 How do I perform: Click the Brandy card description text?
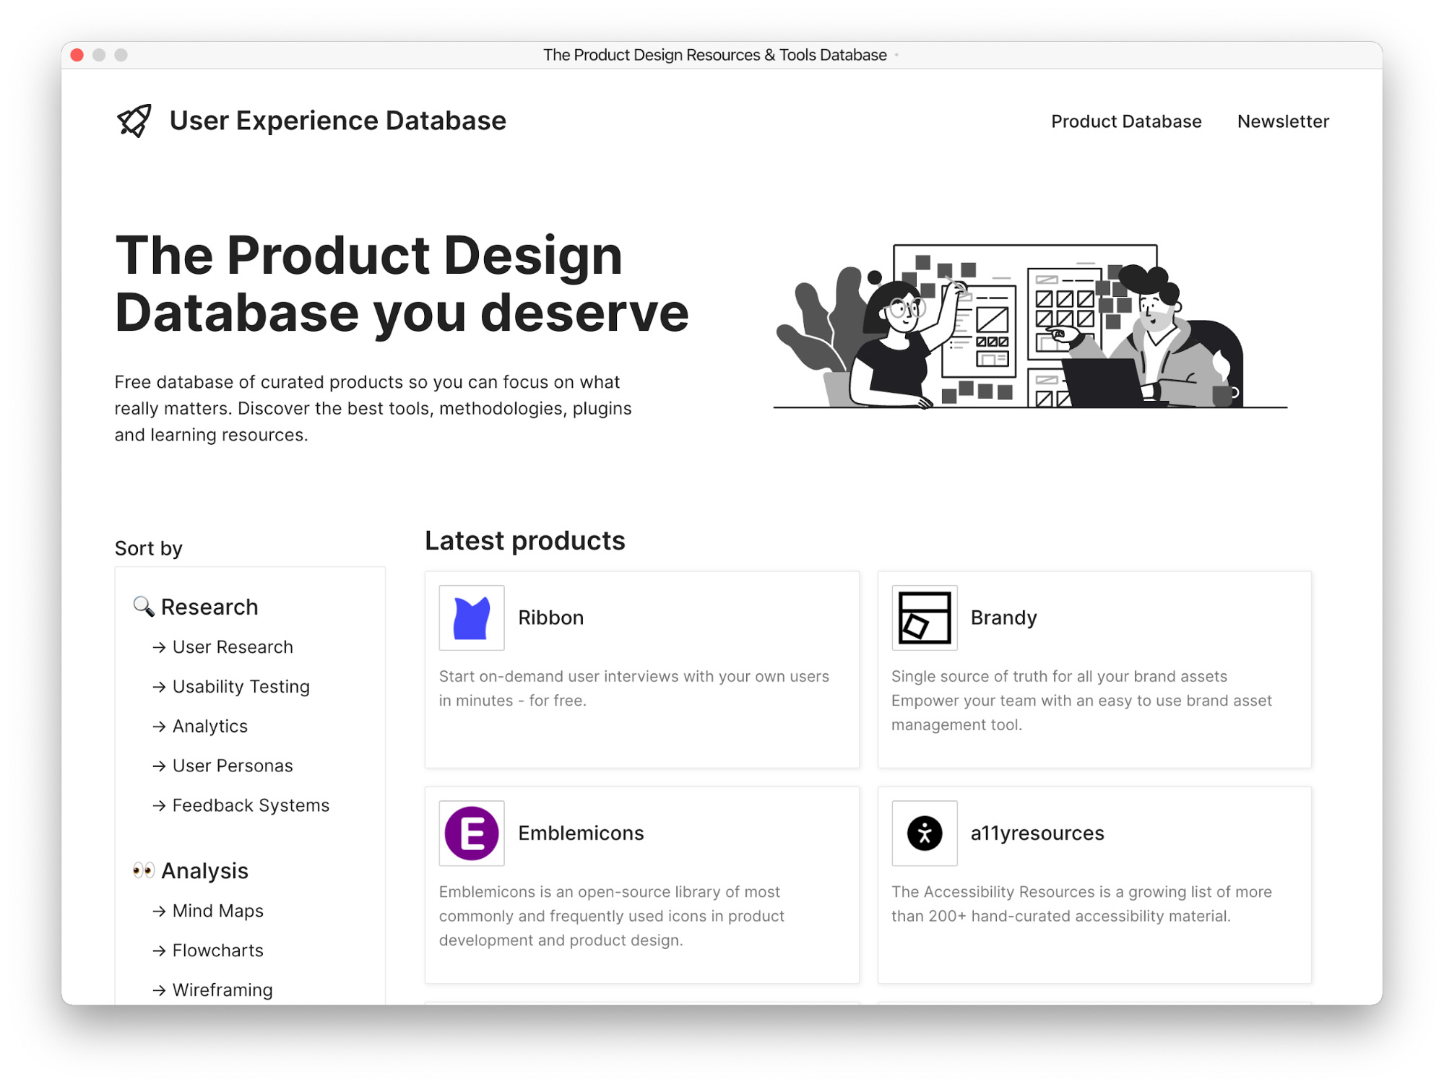(1081, 700)
